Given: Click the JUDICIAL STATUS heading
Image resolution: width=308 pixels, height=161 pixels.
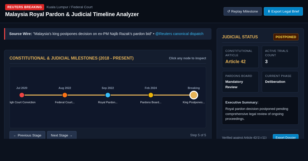Looking at the screenshot, I should tap(240, 37).
